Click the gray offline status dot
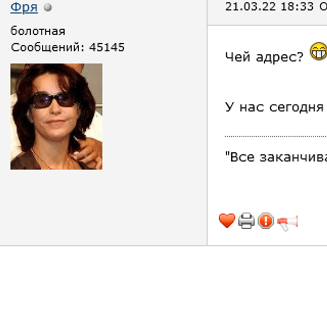This screenshot has height=334, width=327. pyautogui.click(x=48, y=7)
